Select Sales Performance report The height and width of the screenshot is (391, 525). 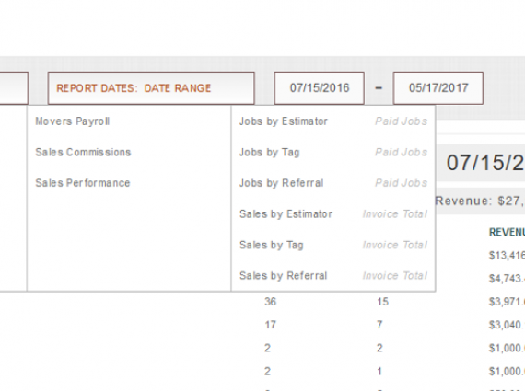[83, 183]
